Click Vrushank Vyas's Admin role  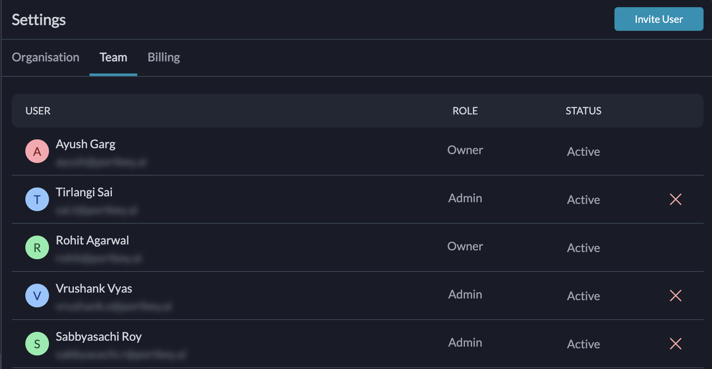click(465, 295)
